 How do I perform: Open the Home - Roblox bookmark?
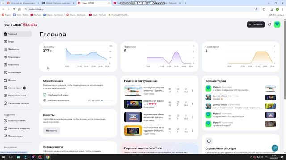pos(21,15)
